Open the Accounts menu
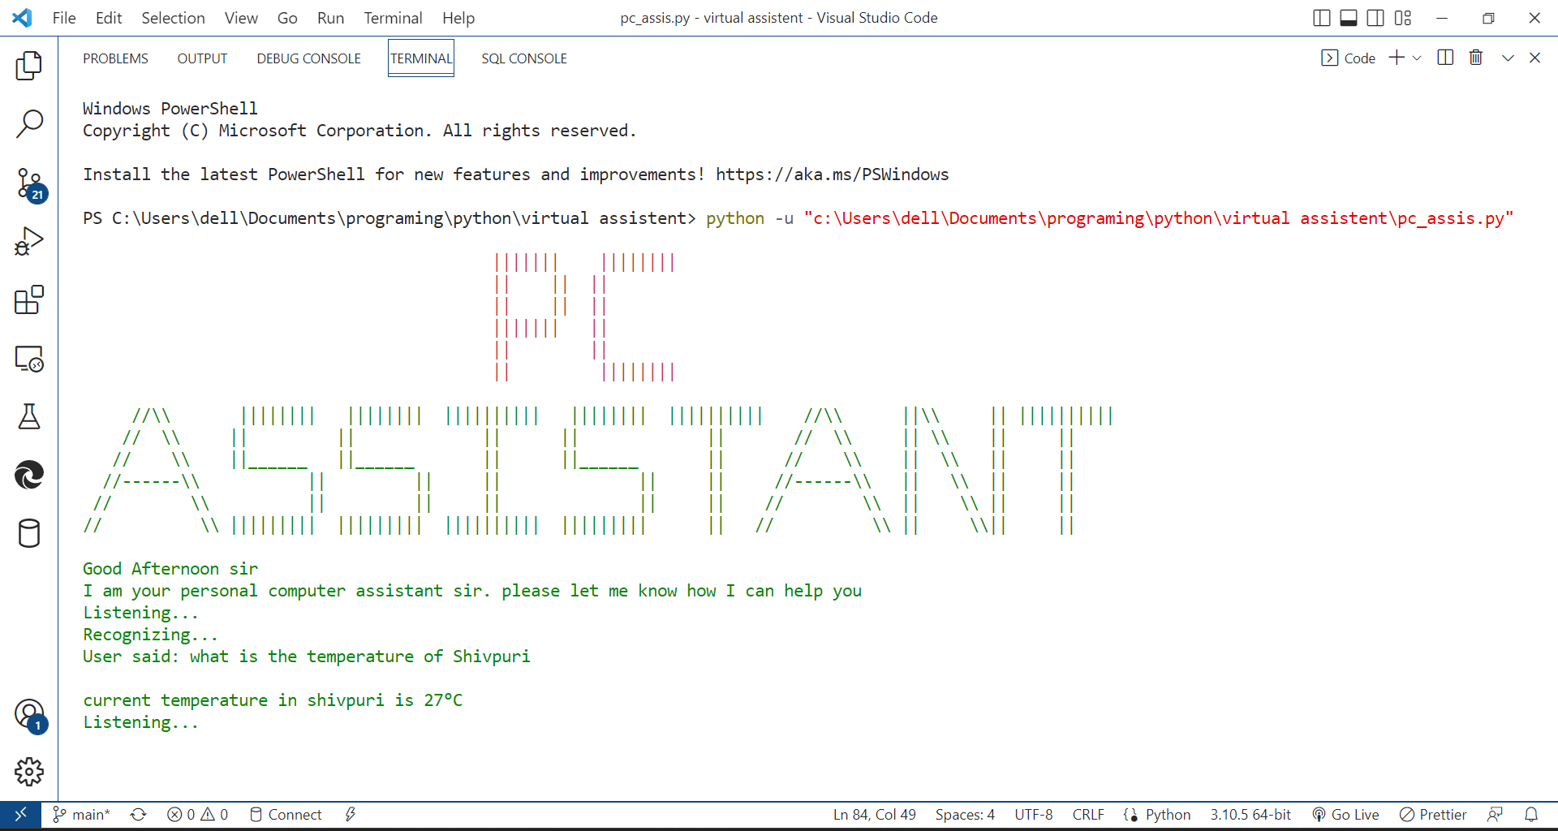 pos(29,715)
